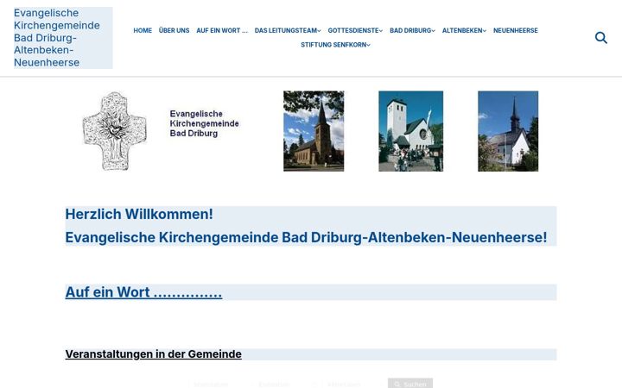Click the 'Herzlich Willkommen!' heading
622x388 pixels.
(139, 214)
